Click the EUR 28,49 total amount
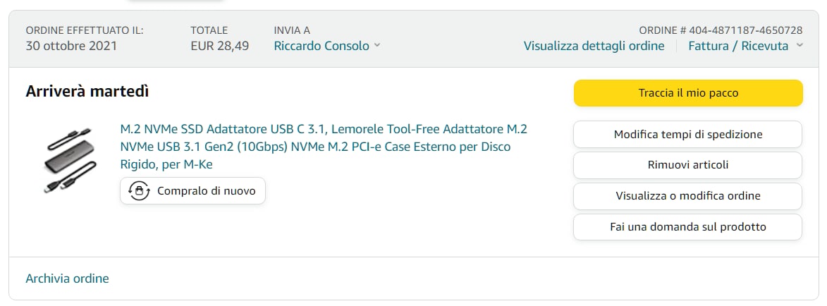827x306 pixels. (219, 46)
